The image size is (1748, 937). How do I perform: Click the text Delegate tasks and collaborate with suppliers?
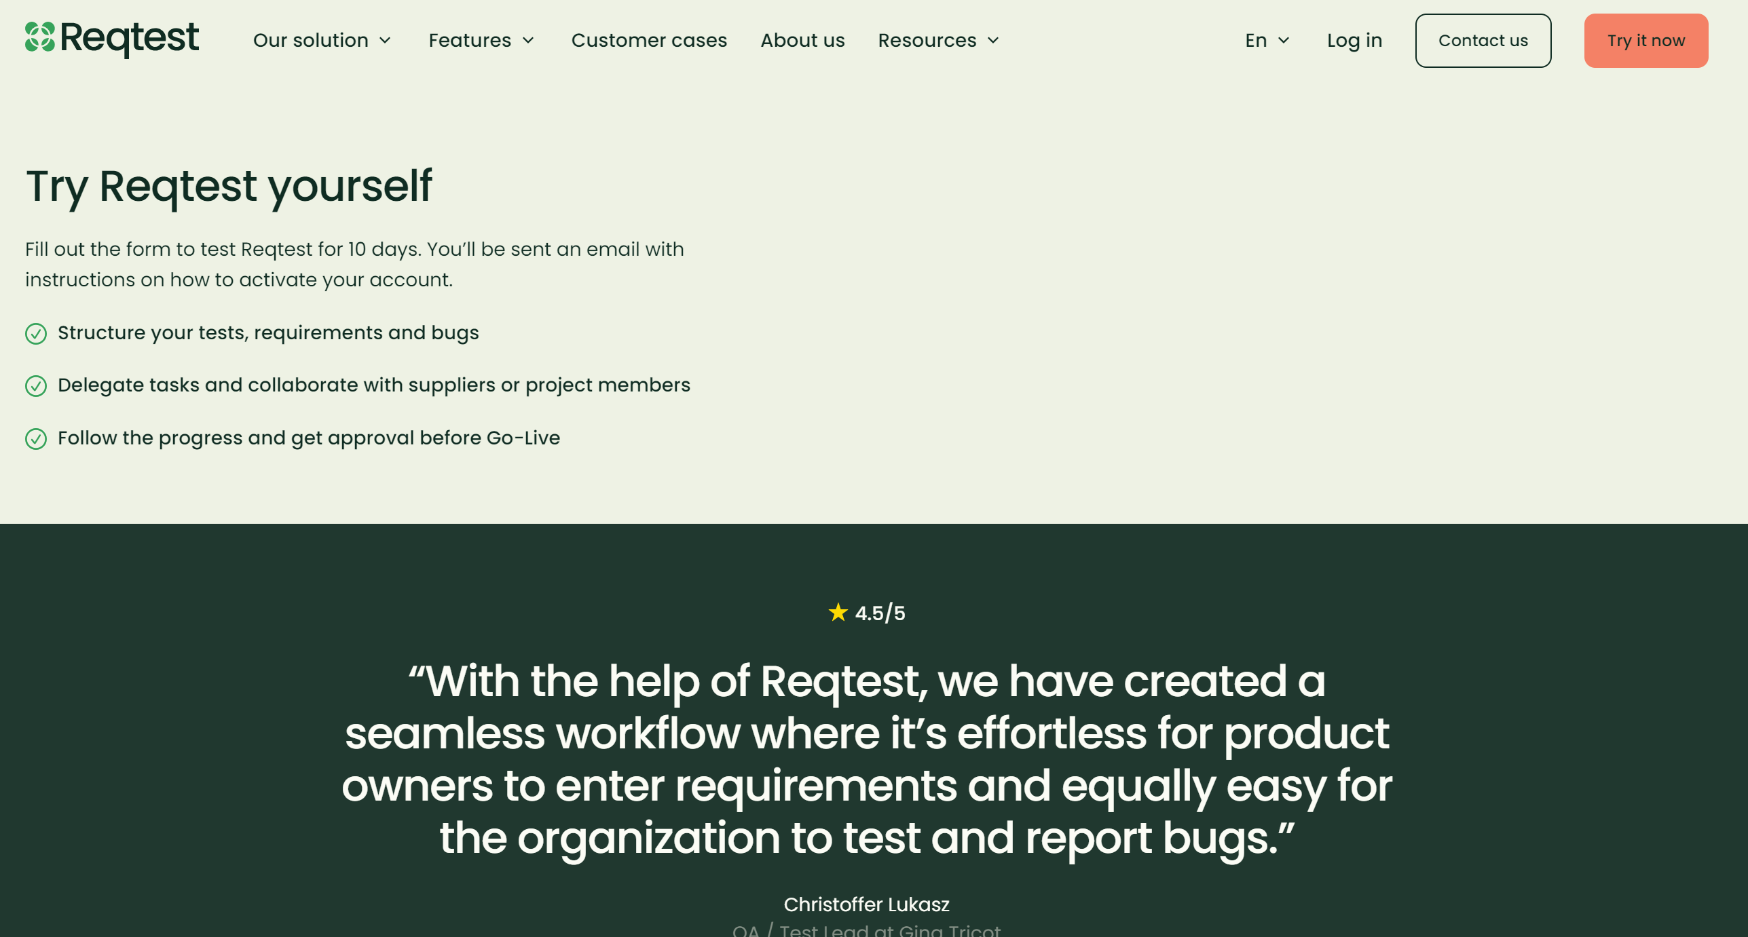[374, 385]
